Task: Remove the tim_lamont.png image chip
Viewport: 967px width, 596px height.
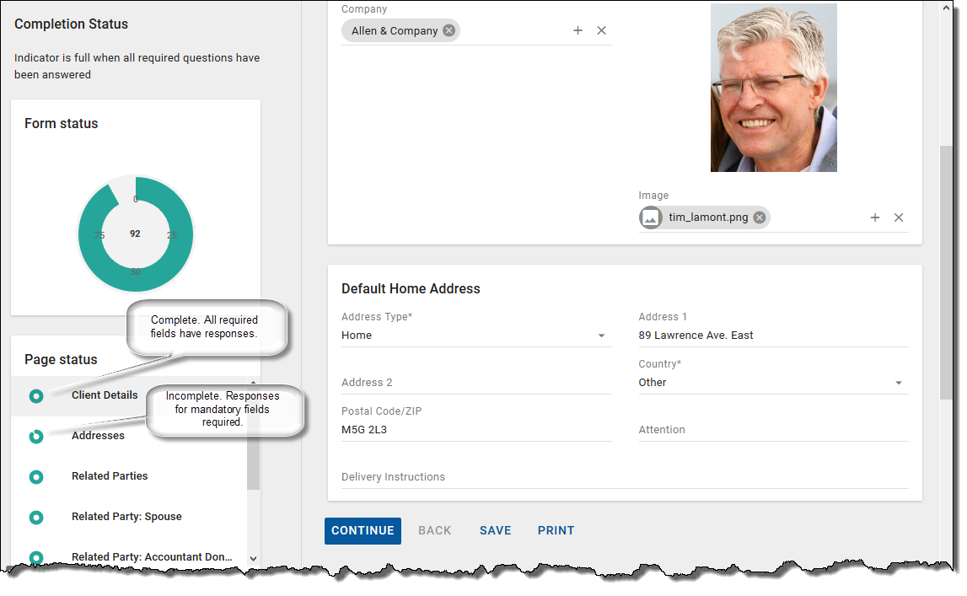Action: [759, 217]
